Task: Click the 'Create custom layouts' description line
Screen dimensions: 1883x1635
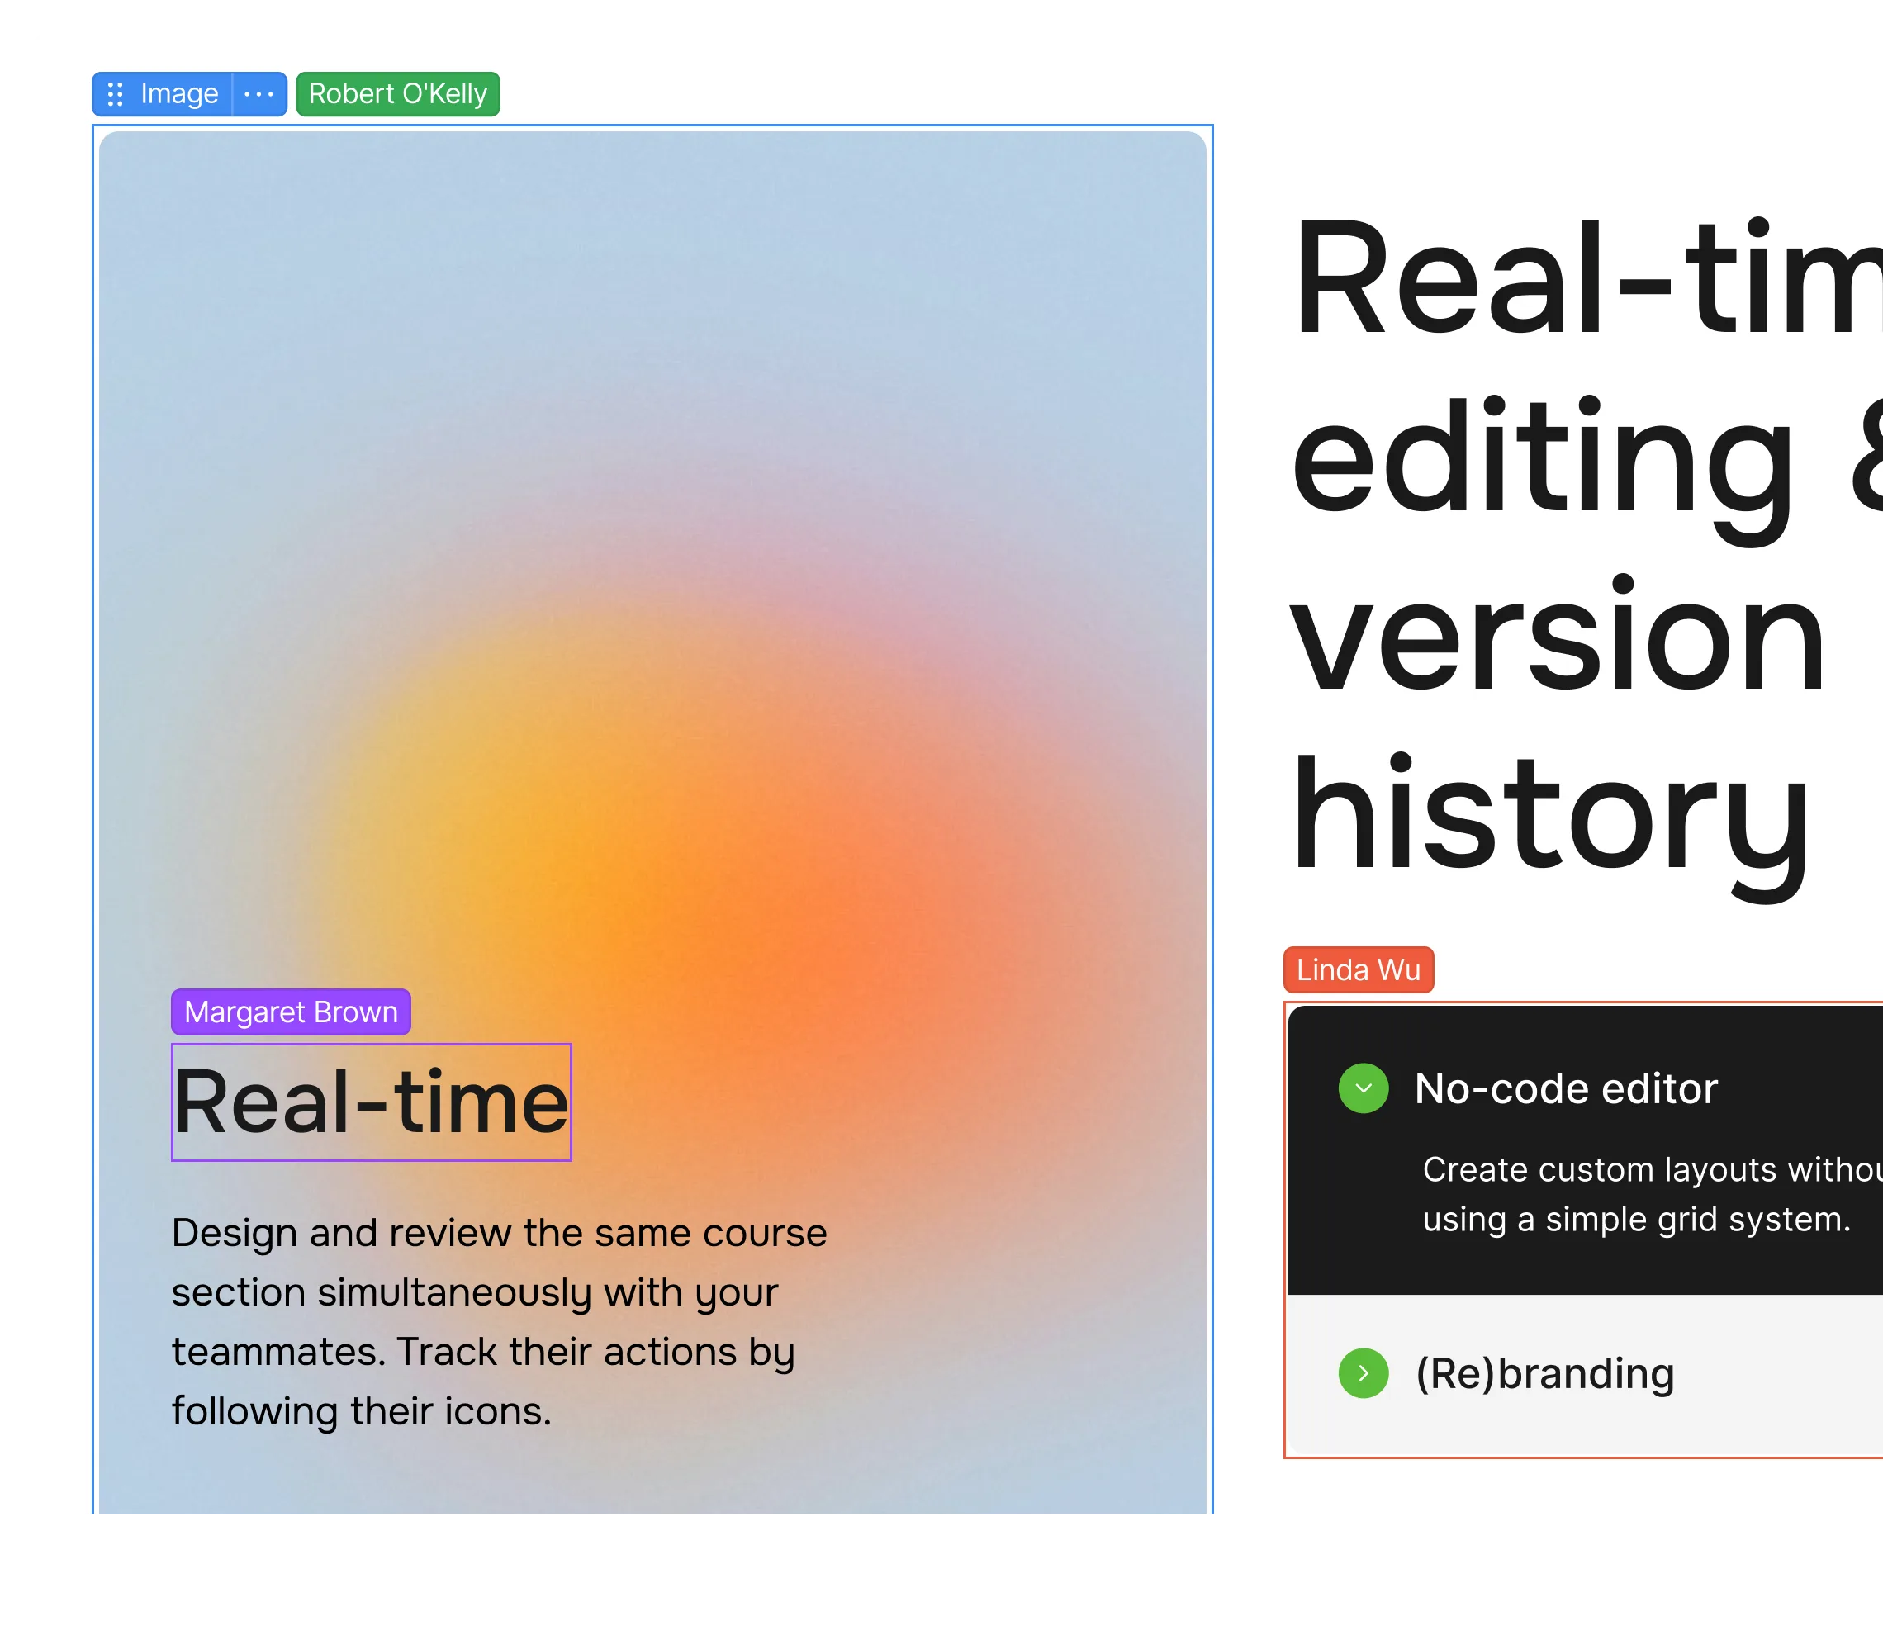Action: click(x=1651, y=1169)
